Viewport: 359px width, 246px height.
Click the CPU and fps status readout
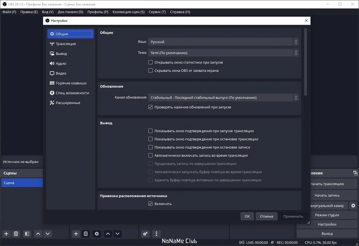pyautogui.click(x=321, y=242)
